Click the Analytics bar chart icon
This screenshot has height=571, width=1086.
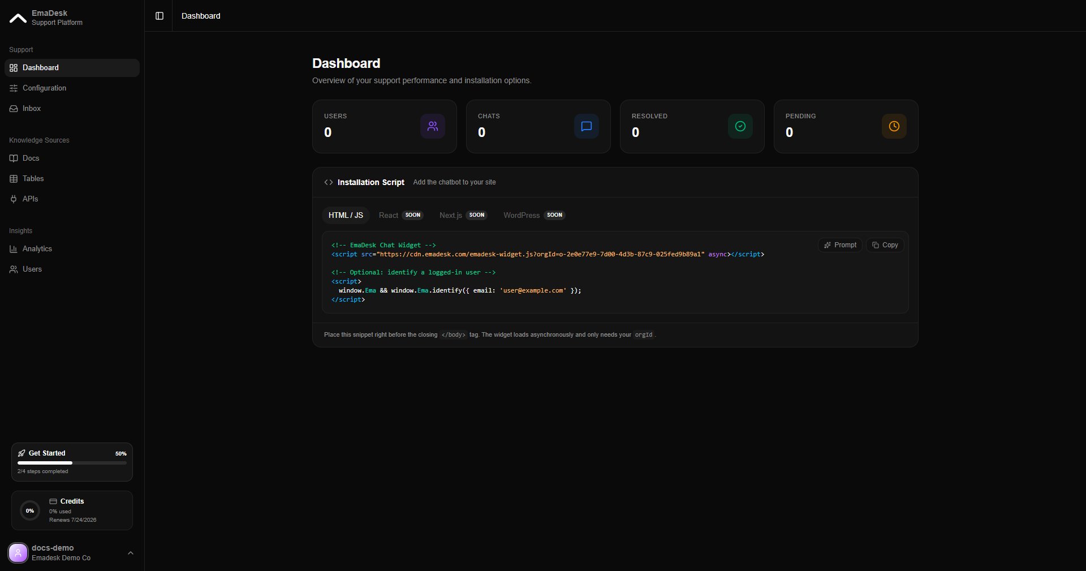coord(14,249)
